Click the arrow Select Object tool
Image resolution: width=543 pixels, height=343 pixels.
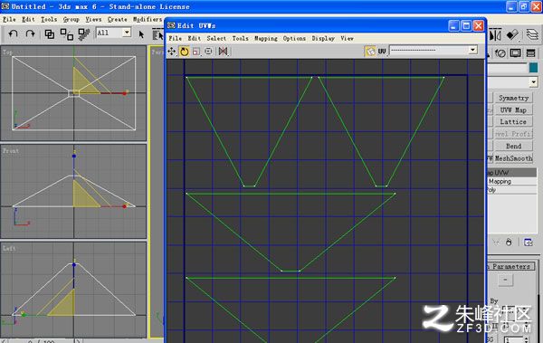pos(141,34)
